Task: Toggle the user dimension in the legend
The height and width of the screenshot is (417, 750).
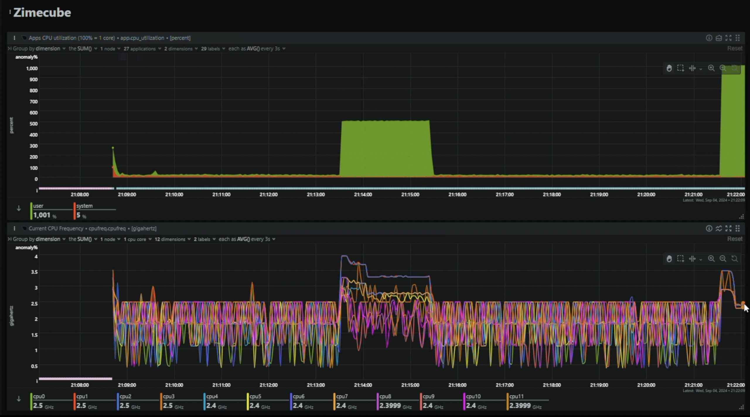Action: click(38, 206)
